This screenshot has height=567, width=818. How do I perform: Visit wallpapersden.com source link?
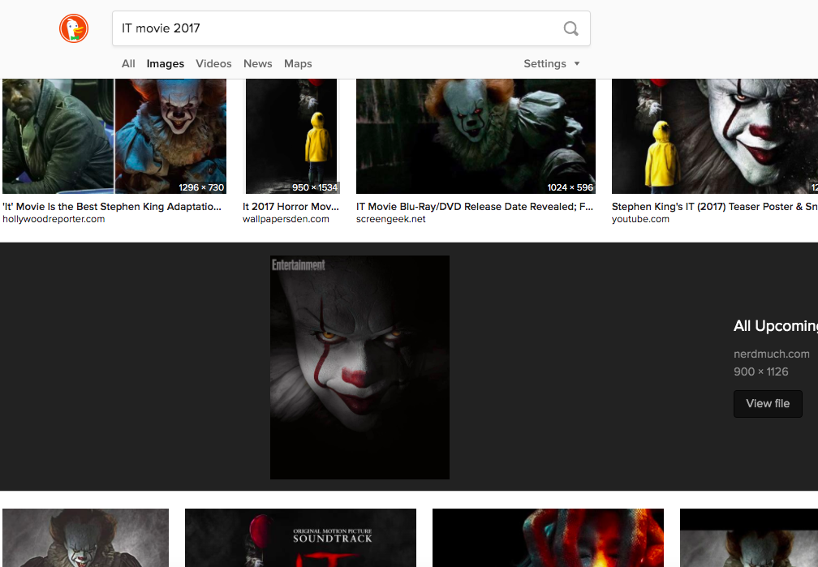click(x=286, y=219)
